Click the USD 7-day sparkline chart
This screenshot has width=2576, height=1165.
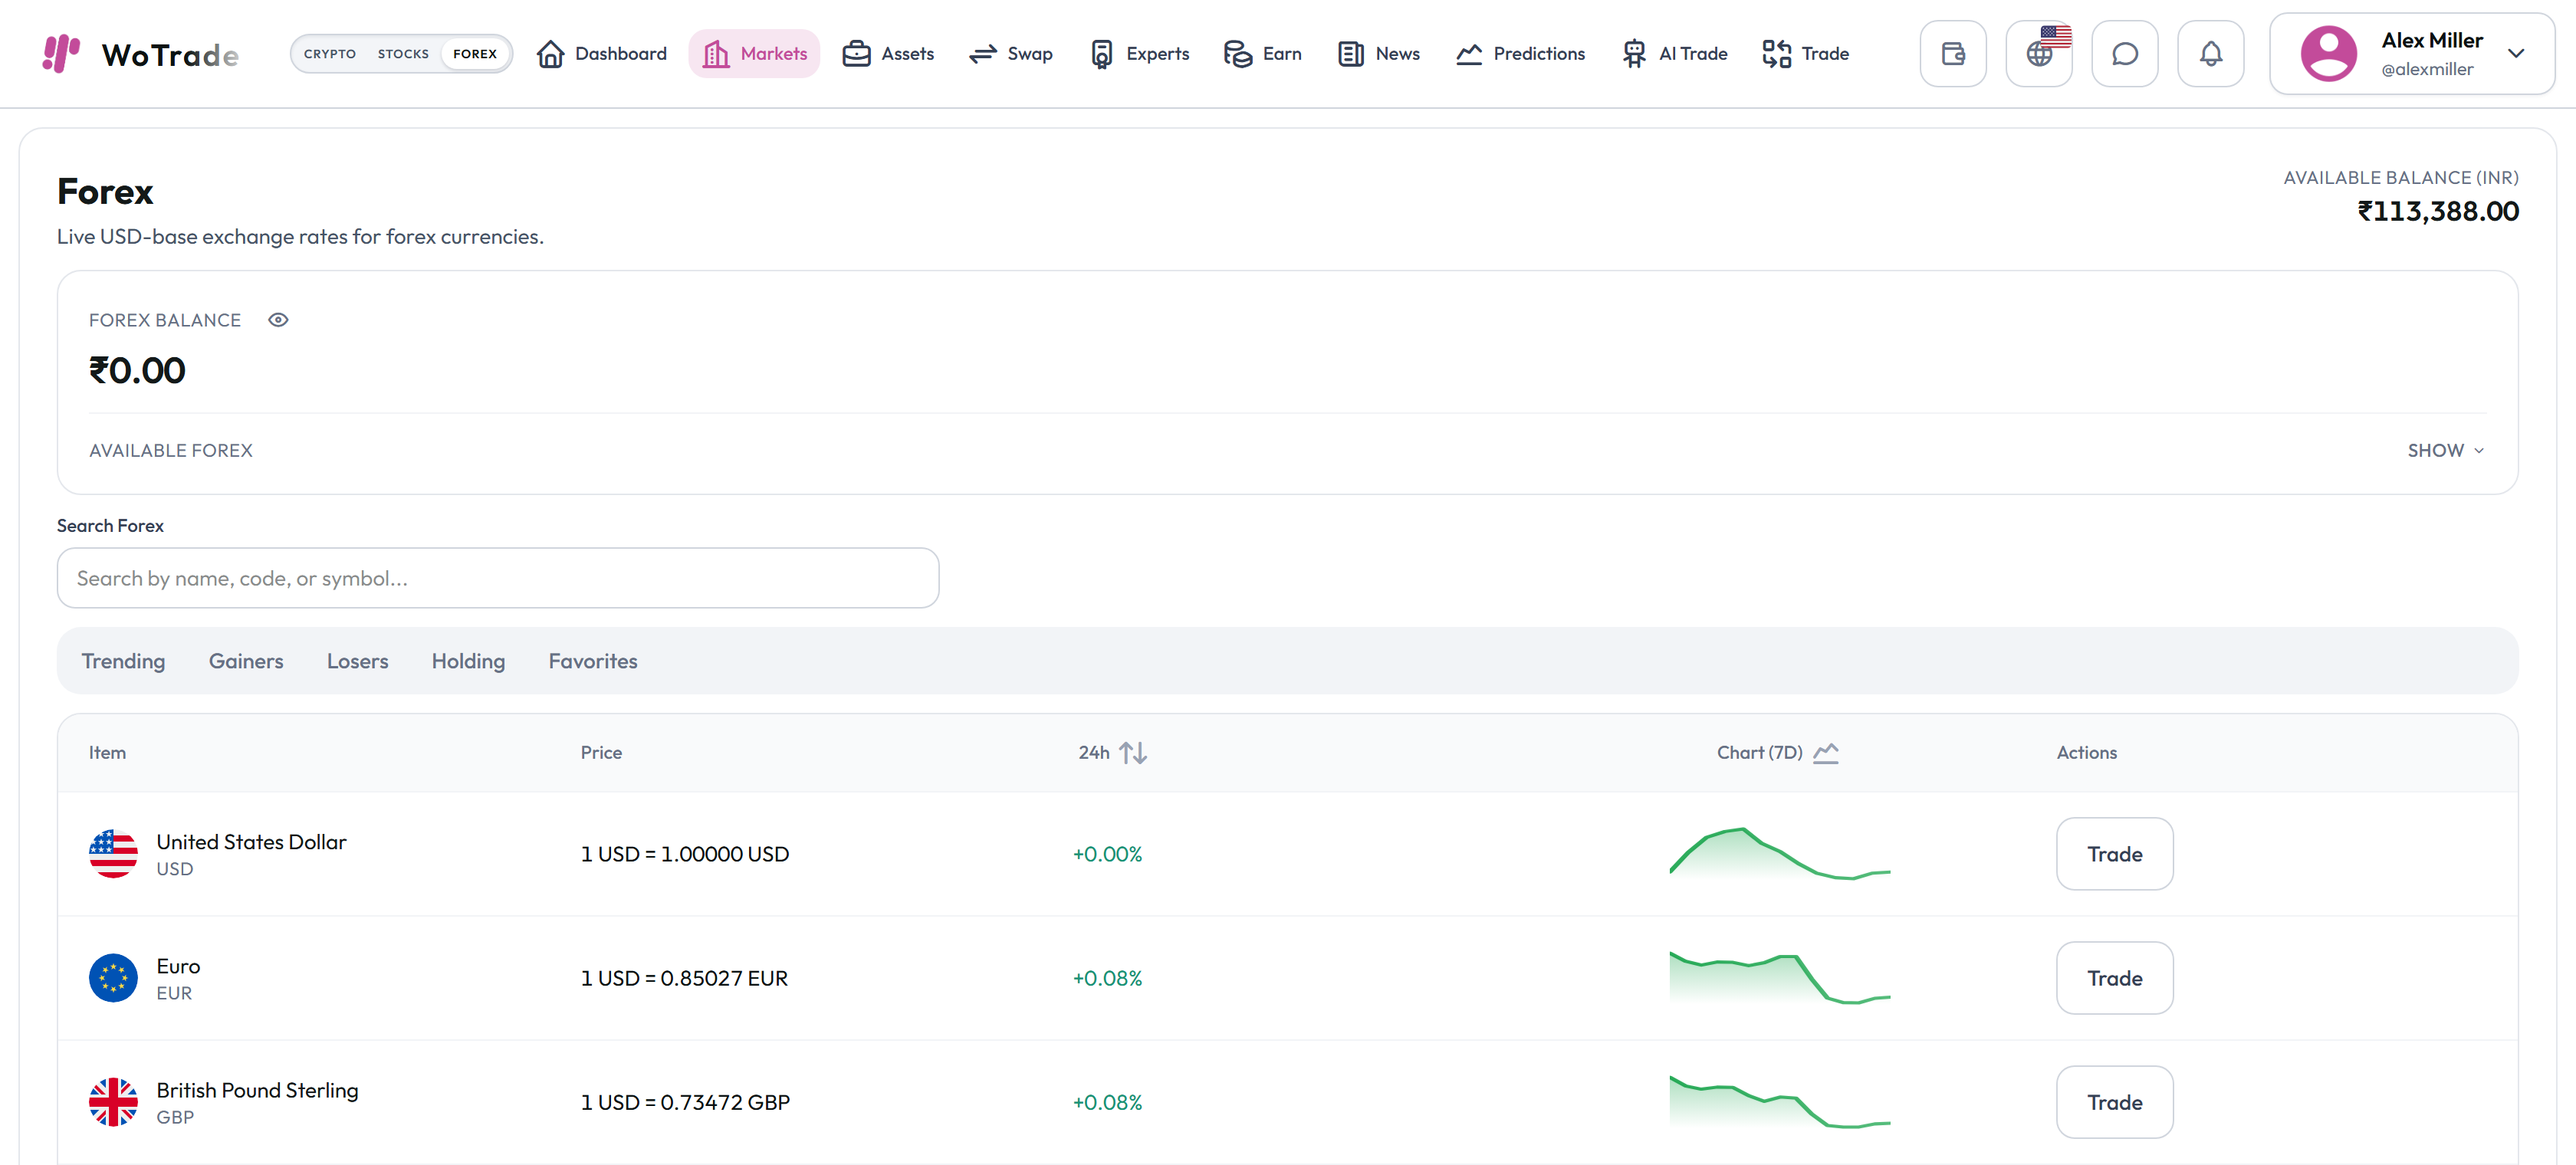1779,854
